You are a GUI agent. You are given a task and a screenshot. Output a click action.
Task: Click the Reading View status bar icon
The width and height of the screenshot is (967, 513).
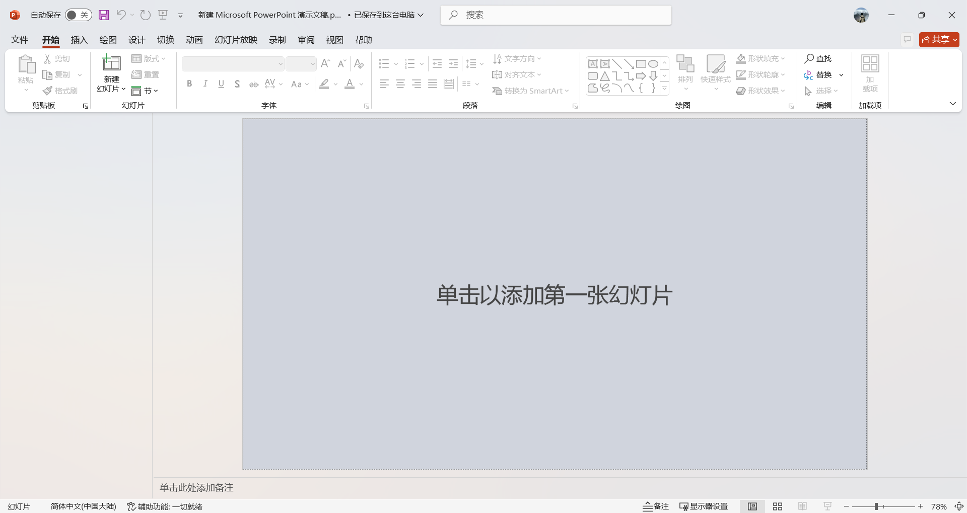pyautogui.click(x=802, y=506)
